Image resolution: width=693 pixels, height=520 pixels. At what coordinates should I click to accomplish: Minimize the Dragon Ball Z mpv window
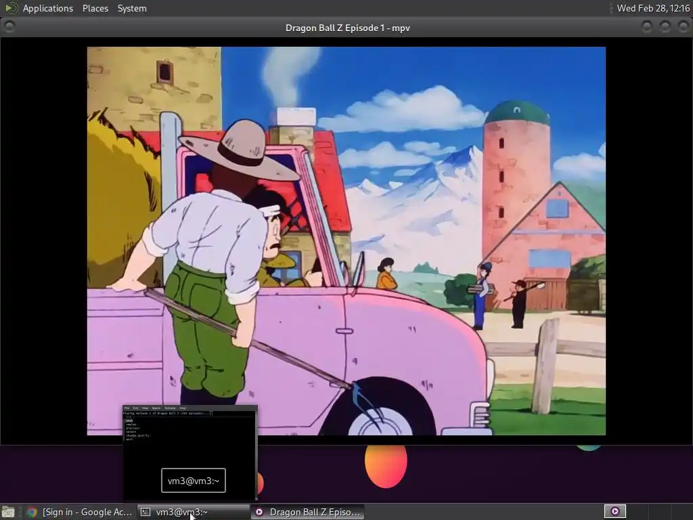[x=646, y=27]
